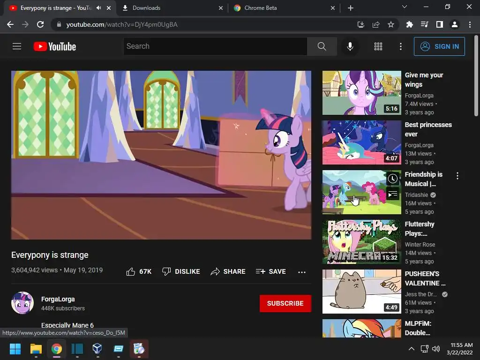Click the video player to pause

(x=161, y=155)
